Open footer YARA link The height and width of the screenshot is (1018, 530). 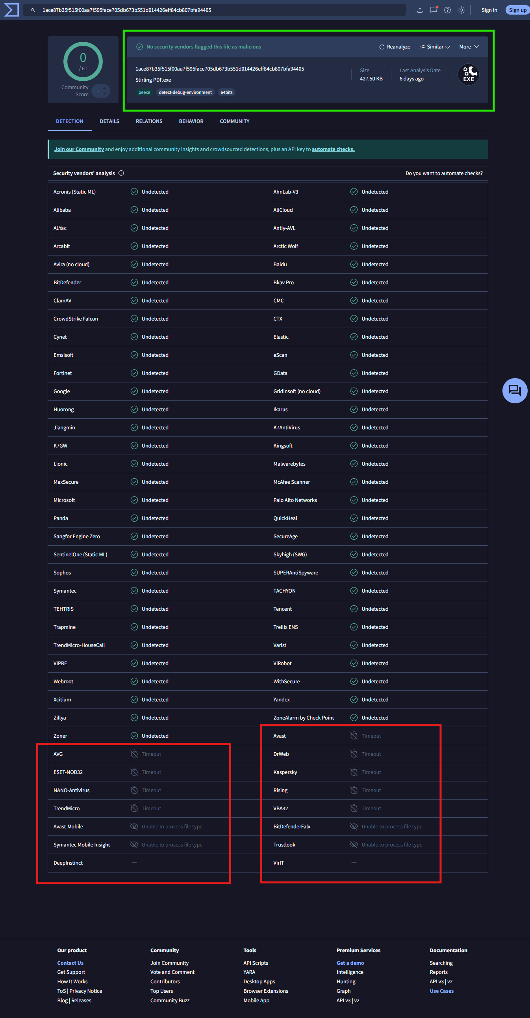[x=249, y=972]
